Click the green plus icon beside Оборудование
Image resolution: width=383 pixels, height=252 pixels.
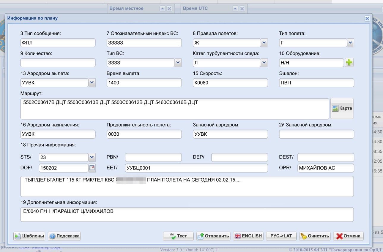[x=349, y=63]
